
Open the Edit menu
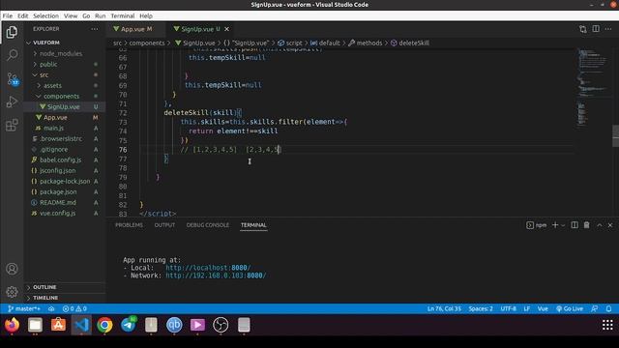coord(23,15)
